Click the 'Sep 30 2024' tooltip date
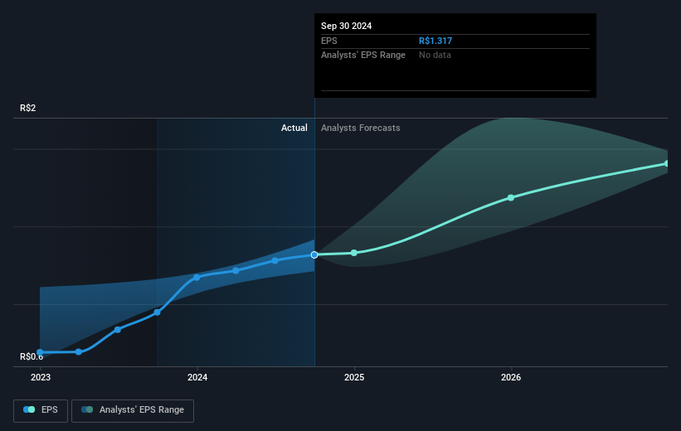681x431 pixels. 346,26
